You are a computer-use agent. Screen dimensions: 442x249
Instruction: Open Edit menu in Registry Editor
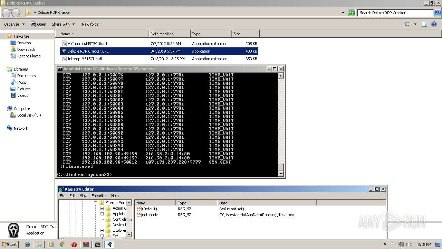(x=73, y=196)
